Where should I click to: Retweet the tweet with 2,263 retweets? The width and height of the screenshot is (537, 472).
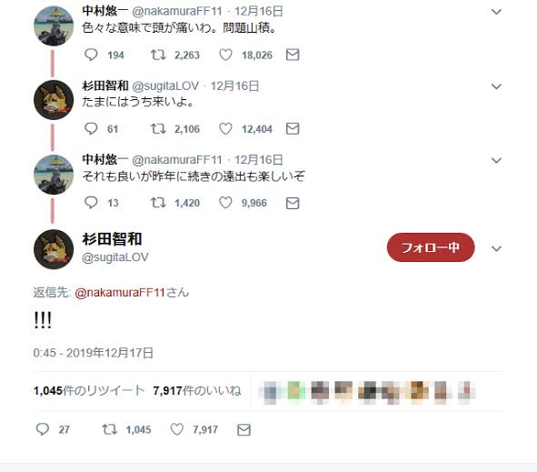pos(158,55)
